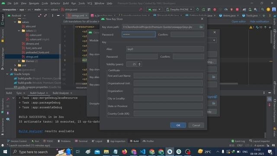Click the Alias field showing key0
Image resolution: width=277 pixels, height=156 pixels.
click(165, 49)
